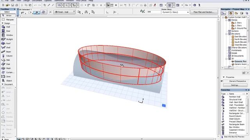250x140 pixels.
Task: Click the Floor Plan and Section button
Action: point(204,12)
